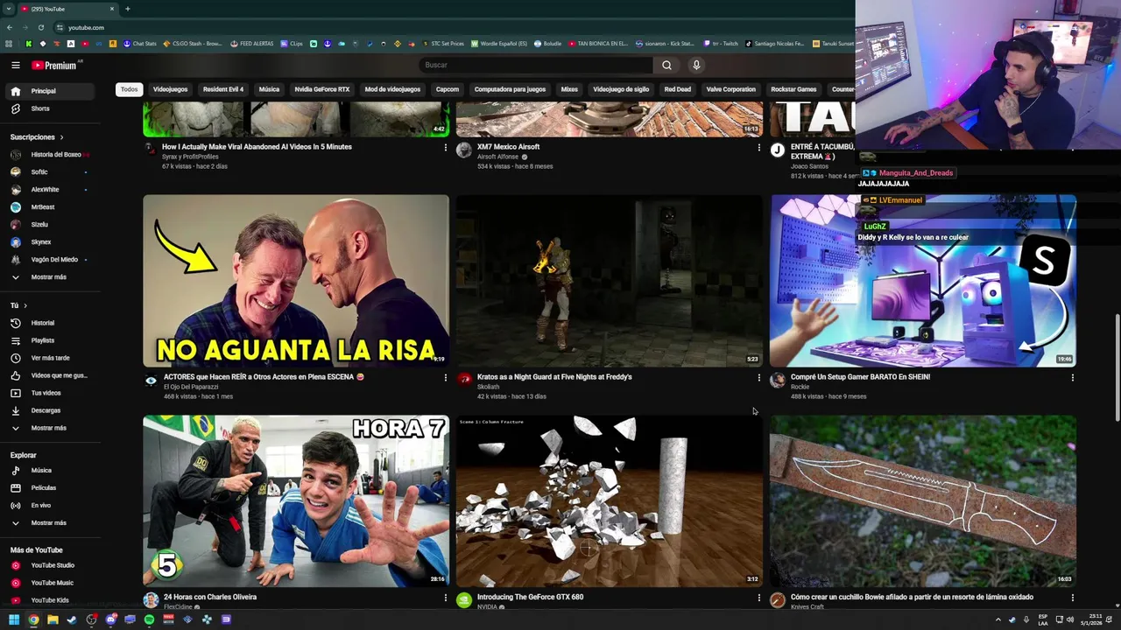The height and width of the screenshot is (630, 1121).
Task: Select the Capcom filter chip
Action: click(x=448, y=89)
